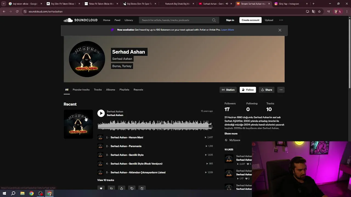Repost the Serhad Ashan playlist
Viewport: 351px width, 197px height.
pyautogui.click(x=111, y=188)
